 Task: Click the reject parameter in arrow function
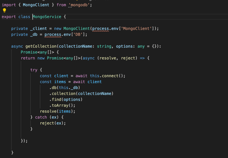[128, 58]
